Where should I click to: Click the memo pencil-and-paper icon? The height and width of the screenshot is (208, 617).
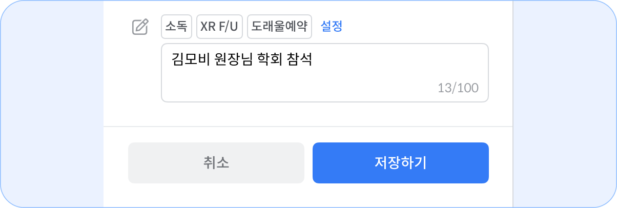(x=140, y=27)
